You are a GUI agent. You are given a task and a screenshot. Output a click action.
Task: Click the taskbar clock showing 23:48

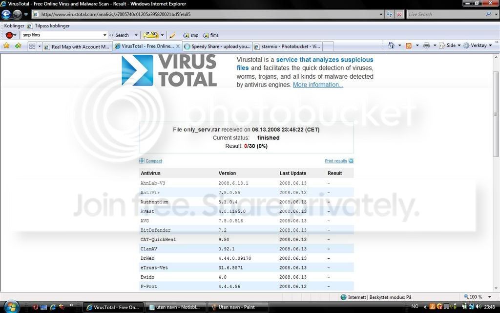pos(489,307)
